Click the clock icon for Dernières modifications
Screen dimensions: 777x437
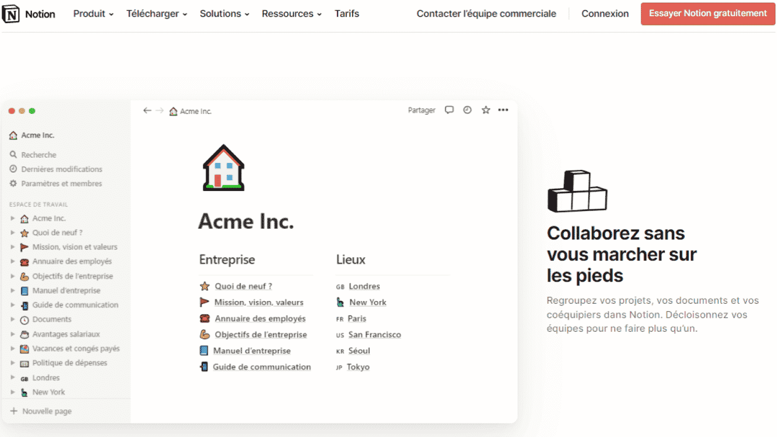(x=13, y=169)
